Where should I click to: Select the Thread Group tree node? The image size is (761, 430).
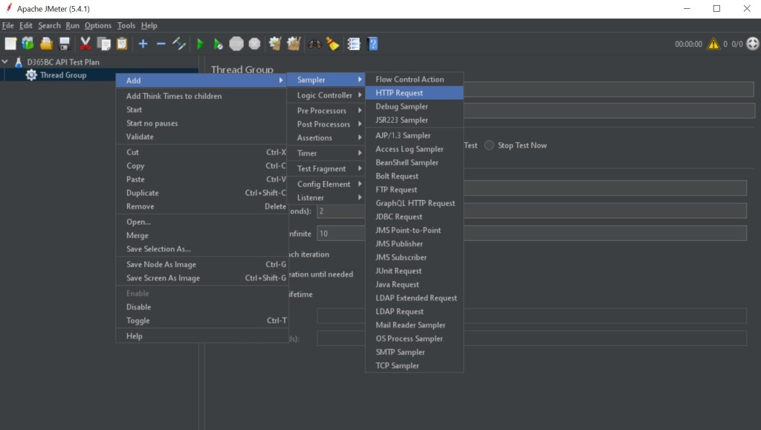coord(62,75)
